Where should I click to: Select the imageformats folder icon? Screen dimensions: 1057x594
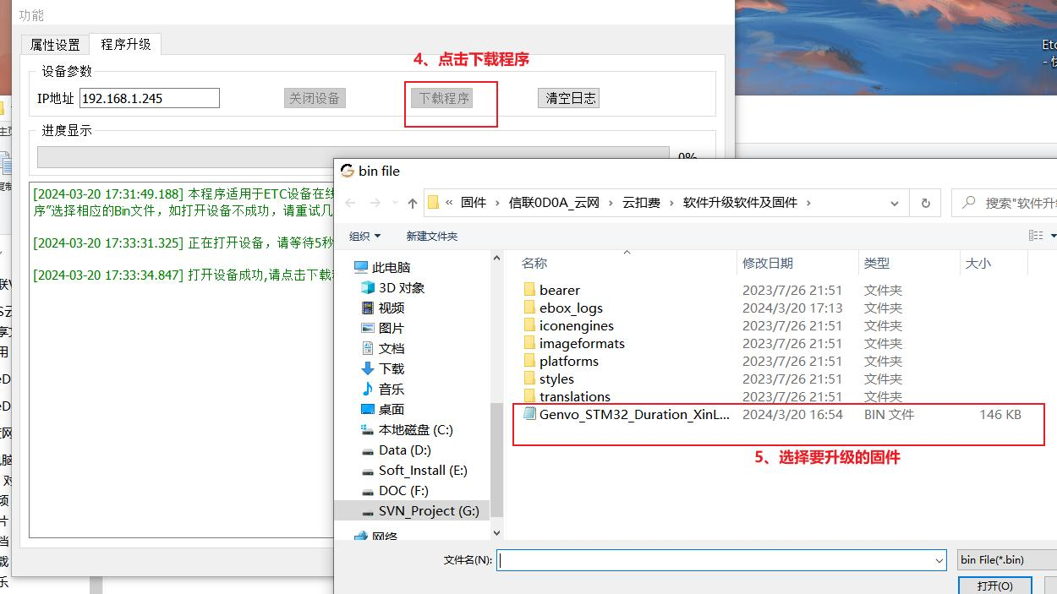529,343
